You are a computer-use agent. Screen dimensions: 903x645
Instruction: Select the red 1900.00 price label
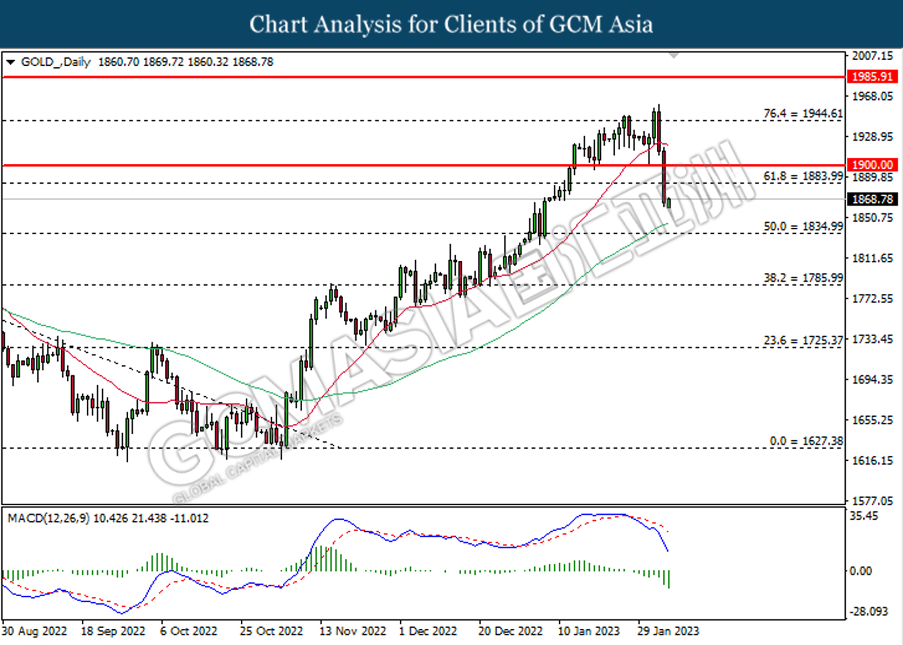tap(872, 165)
